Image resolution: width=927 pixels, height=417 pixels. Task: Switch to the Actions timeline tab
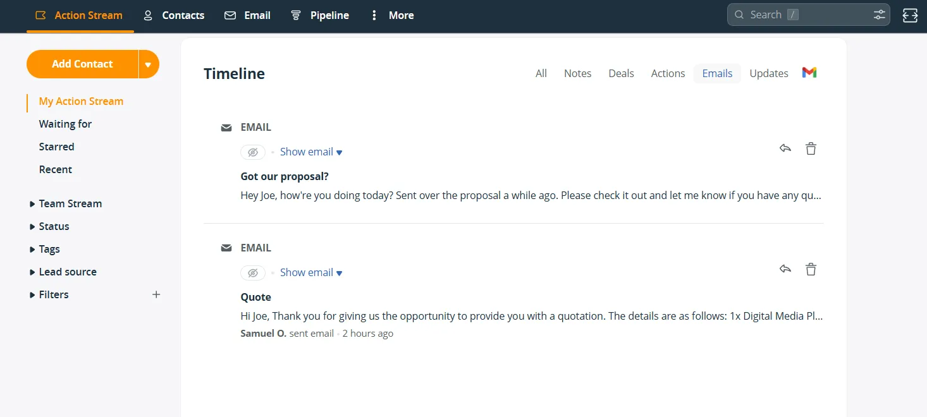tap(668, 73)
